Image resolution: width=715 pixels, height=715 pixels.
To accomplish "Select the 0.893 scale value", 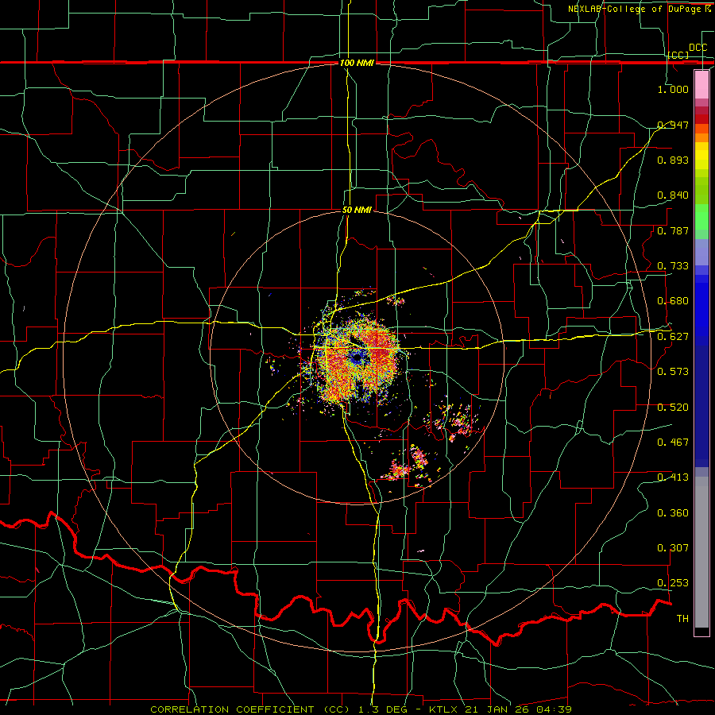I will [673, 160].
